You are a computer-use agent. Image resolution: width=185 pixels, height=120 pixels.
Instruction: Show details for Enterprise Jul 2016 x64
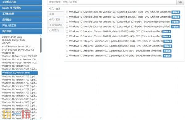tap(167, 51)
